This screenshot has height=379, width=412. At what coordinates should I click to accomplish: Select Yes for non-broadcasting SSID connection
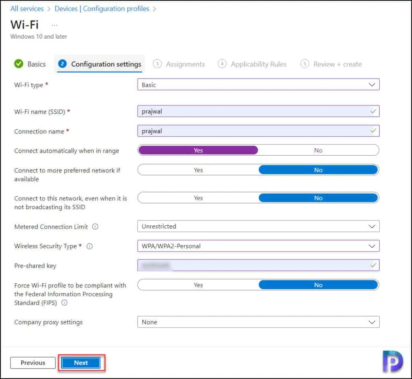(198, 198)
